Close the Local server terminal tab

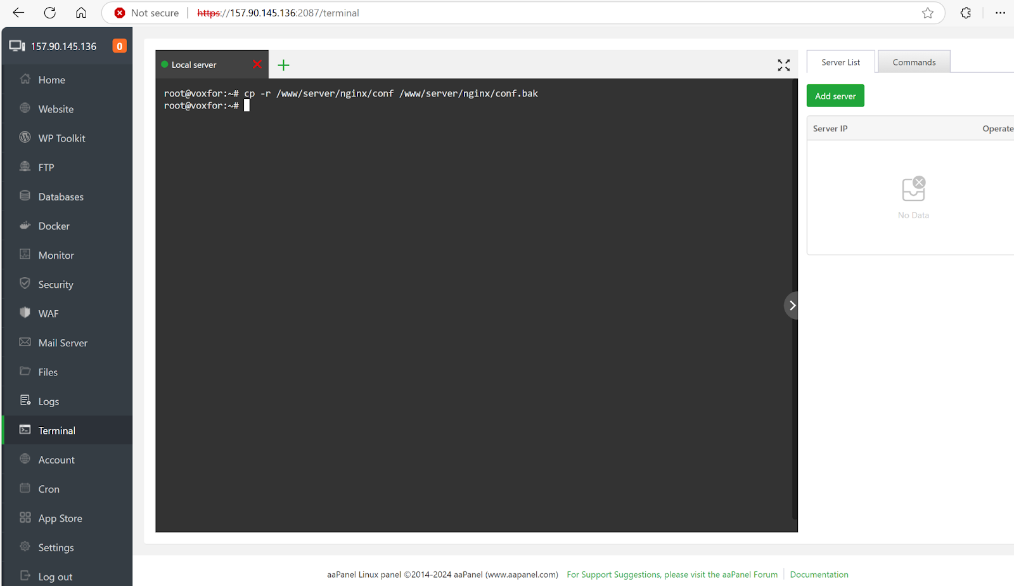257,64
